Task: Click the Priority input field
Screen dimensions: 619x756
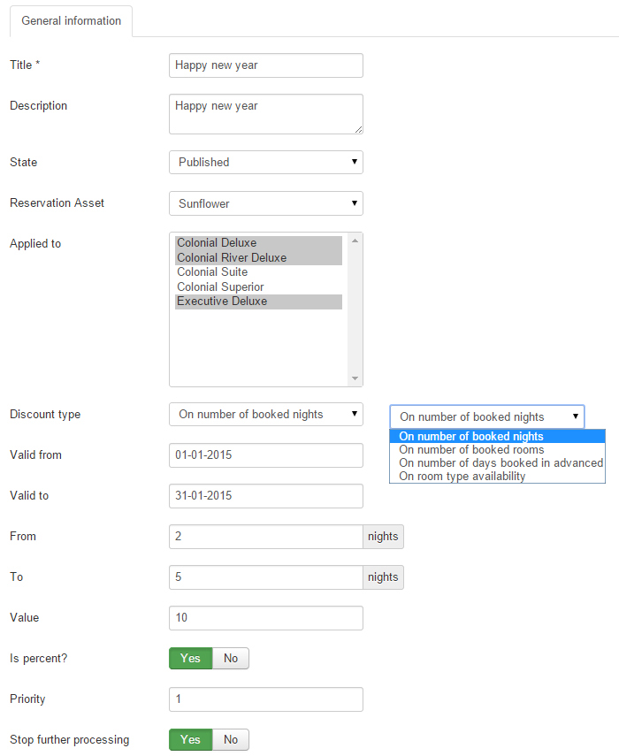Action: 265,699
